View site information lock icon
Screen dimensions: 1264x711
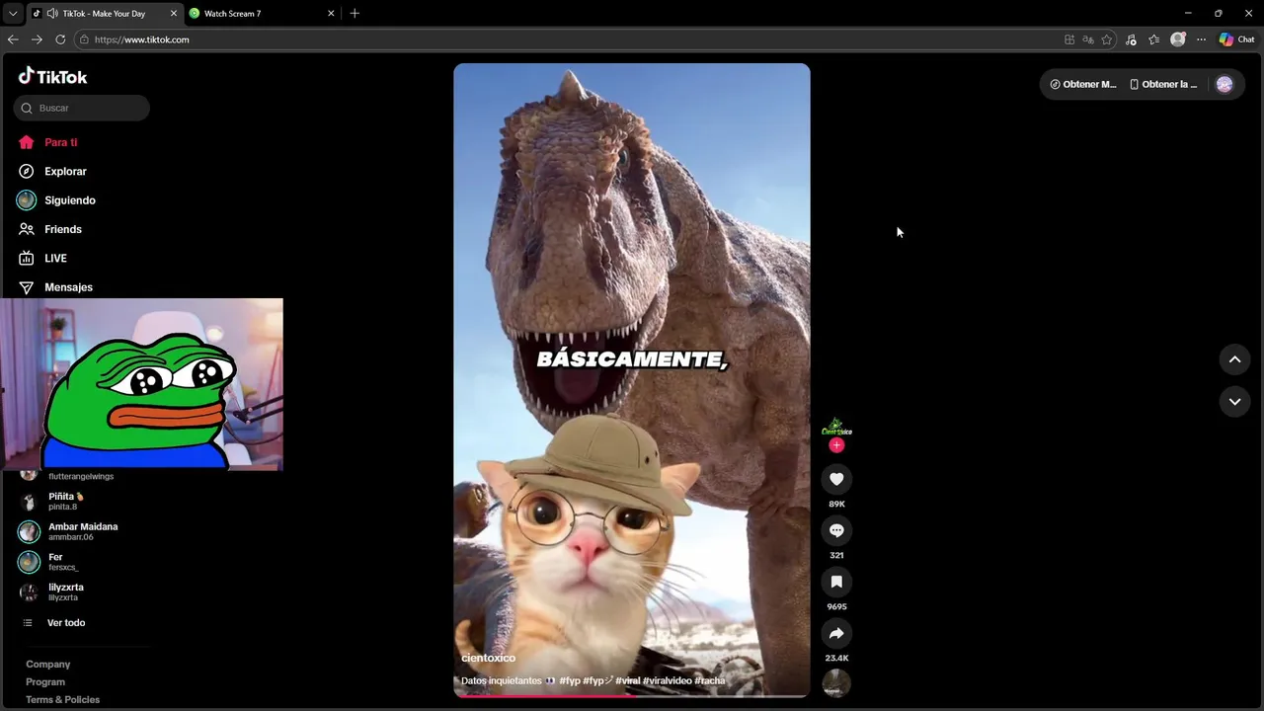[85, 39]
